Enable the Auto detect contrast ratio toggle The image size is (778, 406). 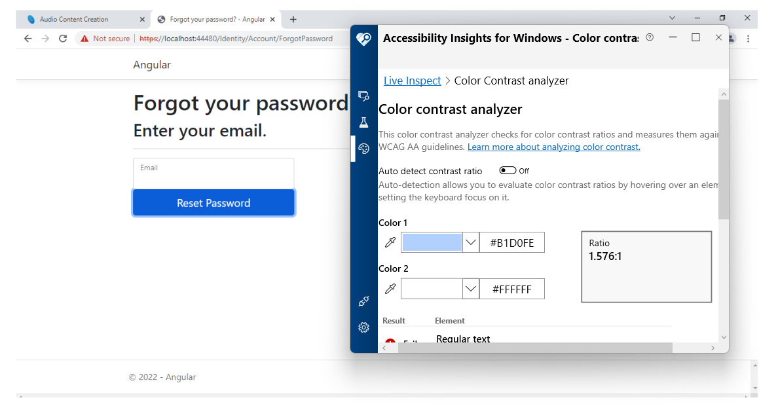508,170
